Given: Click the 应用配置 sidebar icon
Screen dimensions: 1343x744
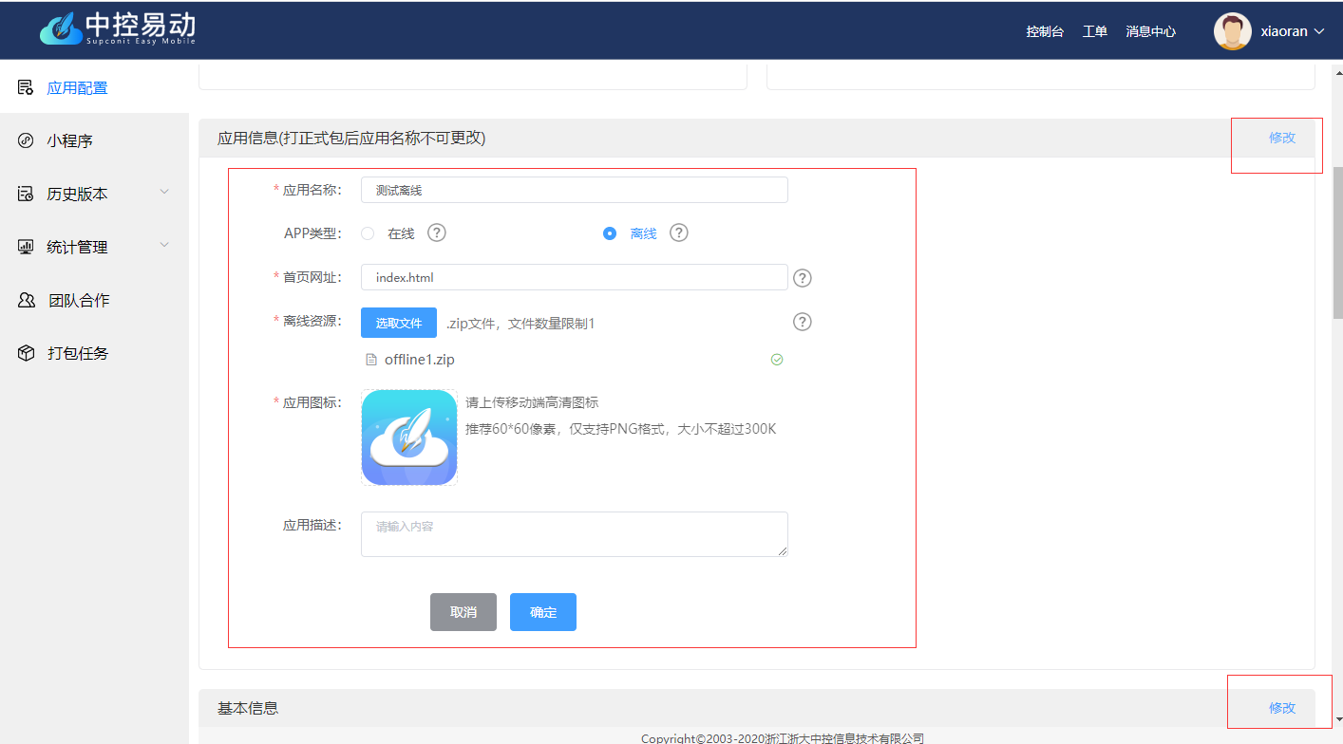Looking at the screenshot, I should click(27, 87).
